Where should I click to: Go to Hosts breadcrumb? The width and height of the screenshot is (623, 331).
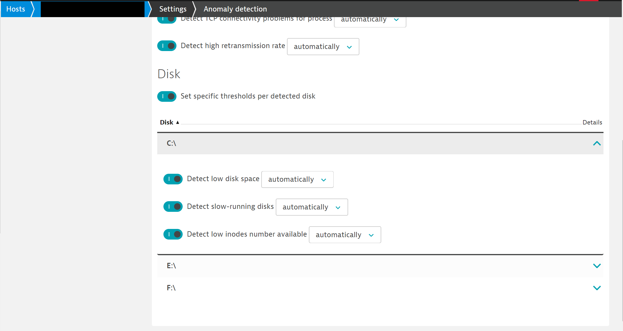[16, 9]
